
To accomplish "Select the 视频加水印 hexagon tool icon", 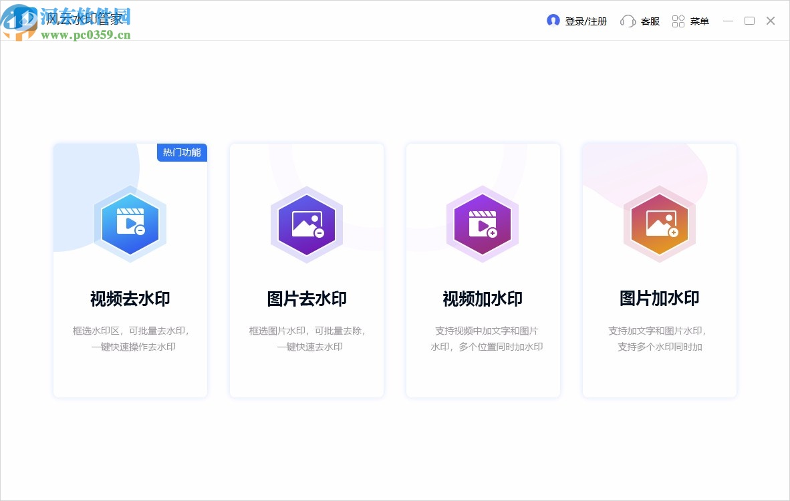I will (483, 224).
